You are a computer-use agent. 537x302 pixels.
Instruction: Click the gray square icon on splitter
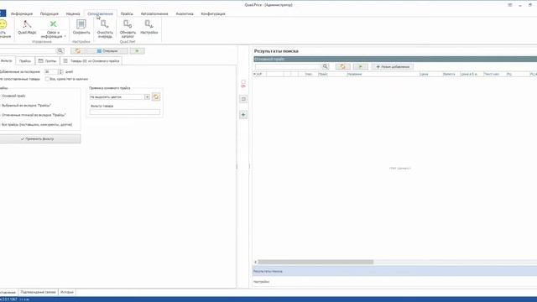243,99
